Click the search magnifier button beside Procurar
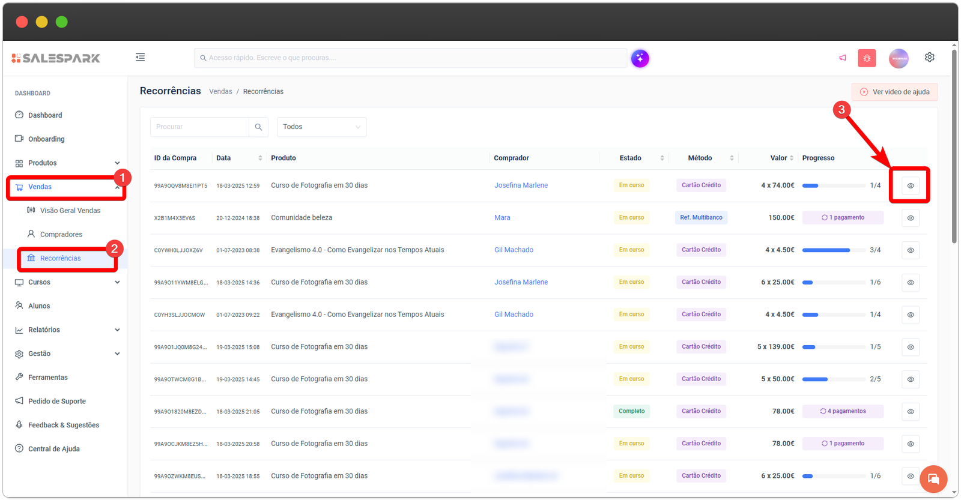The height and width of the screenshot is (500, 961). pos(258,127)
